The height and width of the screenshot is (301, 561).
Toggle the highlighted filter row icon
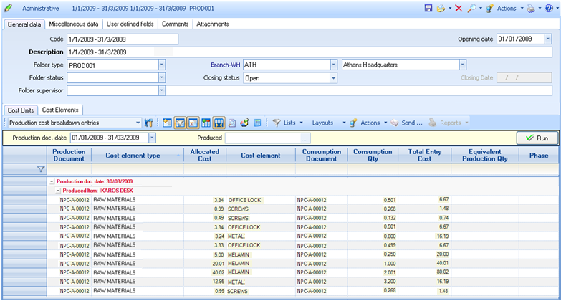tap(180, 123)
